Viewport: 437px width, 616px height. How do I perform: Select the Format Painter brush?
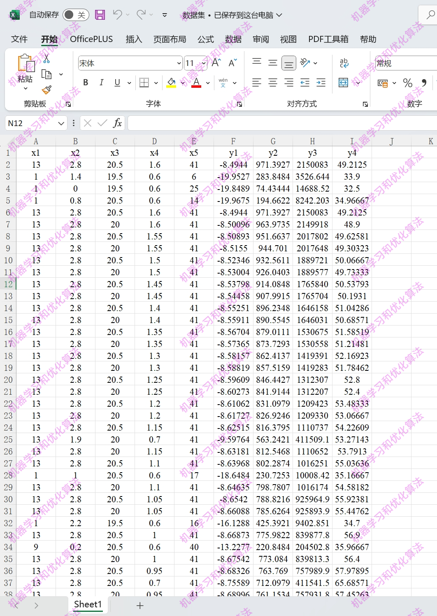point(46,89)
